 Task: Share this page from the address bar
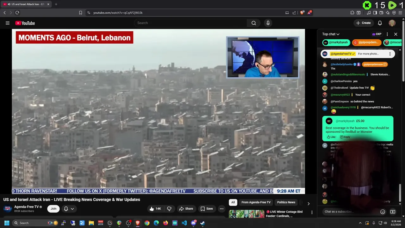[x=294, y=13]
